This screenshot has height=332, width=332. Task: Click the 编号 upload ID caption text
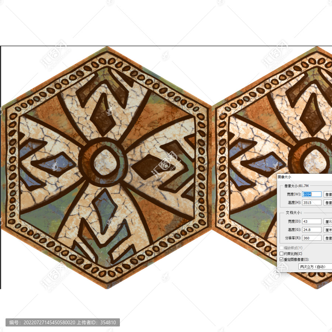point(62,322)
